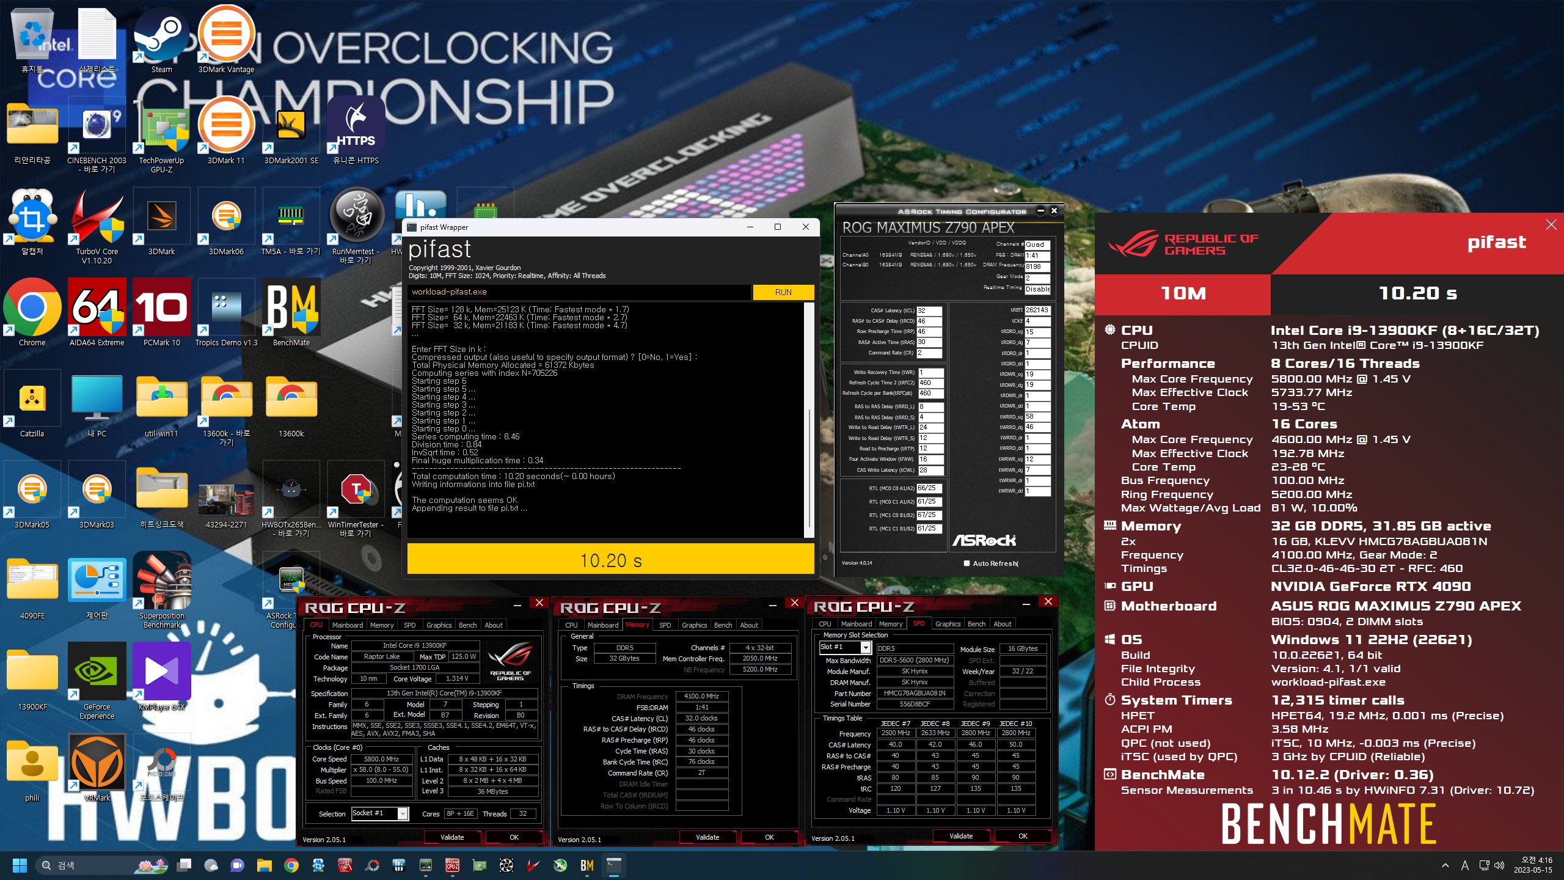
Task: Switch to Mainboard tab in left CPU-Z window
Action: click(347, 625)
